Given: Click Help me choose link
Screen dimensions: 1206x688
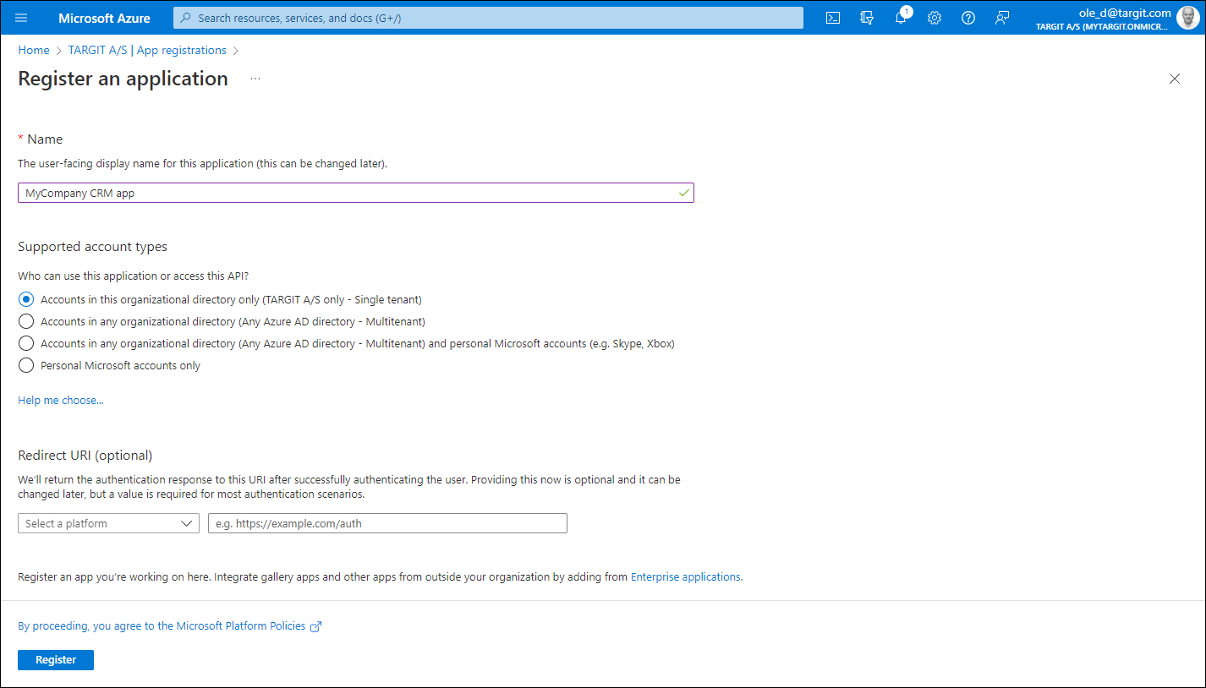Looking at the screenshot, I should tap(61, 400).
